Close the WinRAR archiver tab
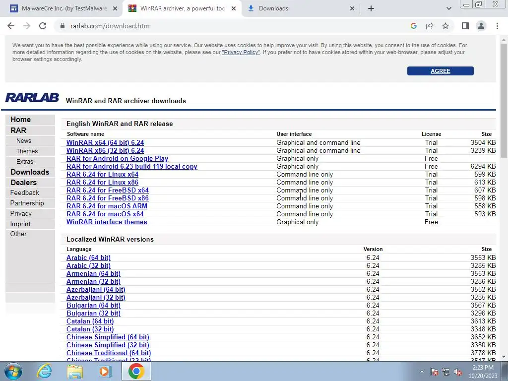This screenshot has height=381, width=508. [234, 8]
